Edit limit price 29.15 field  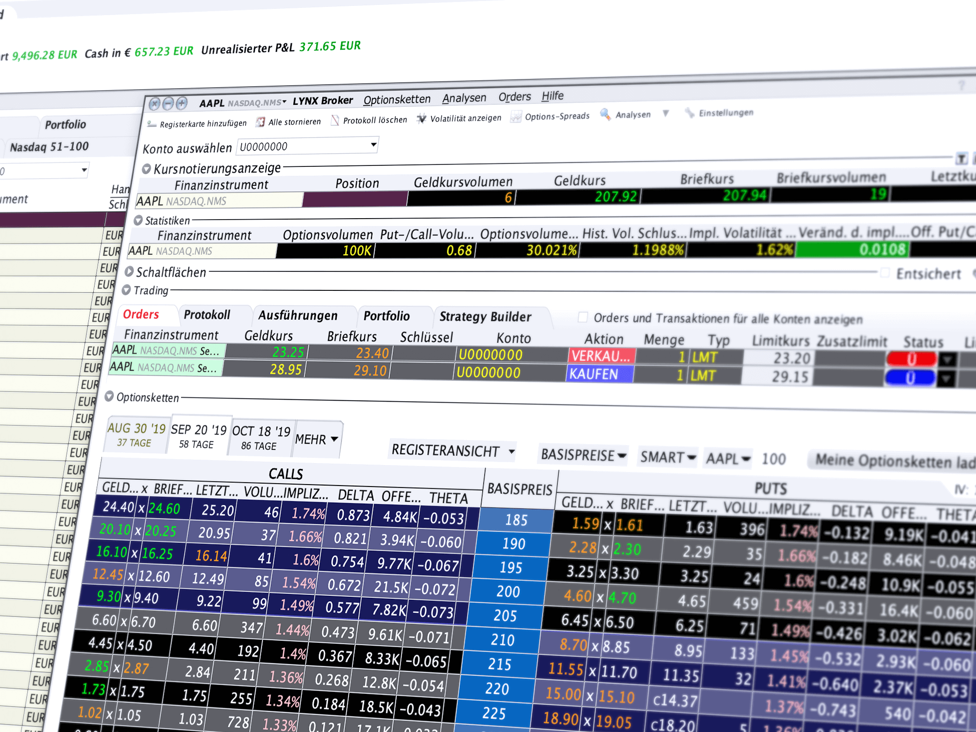777,377
